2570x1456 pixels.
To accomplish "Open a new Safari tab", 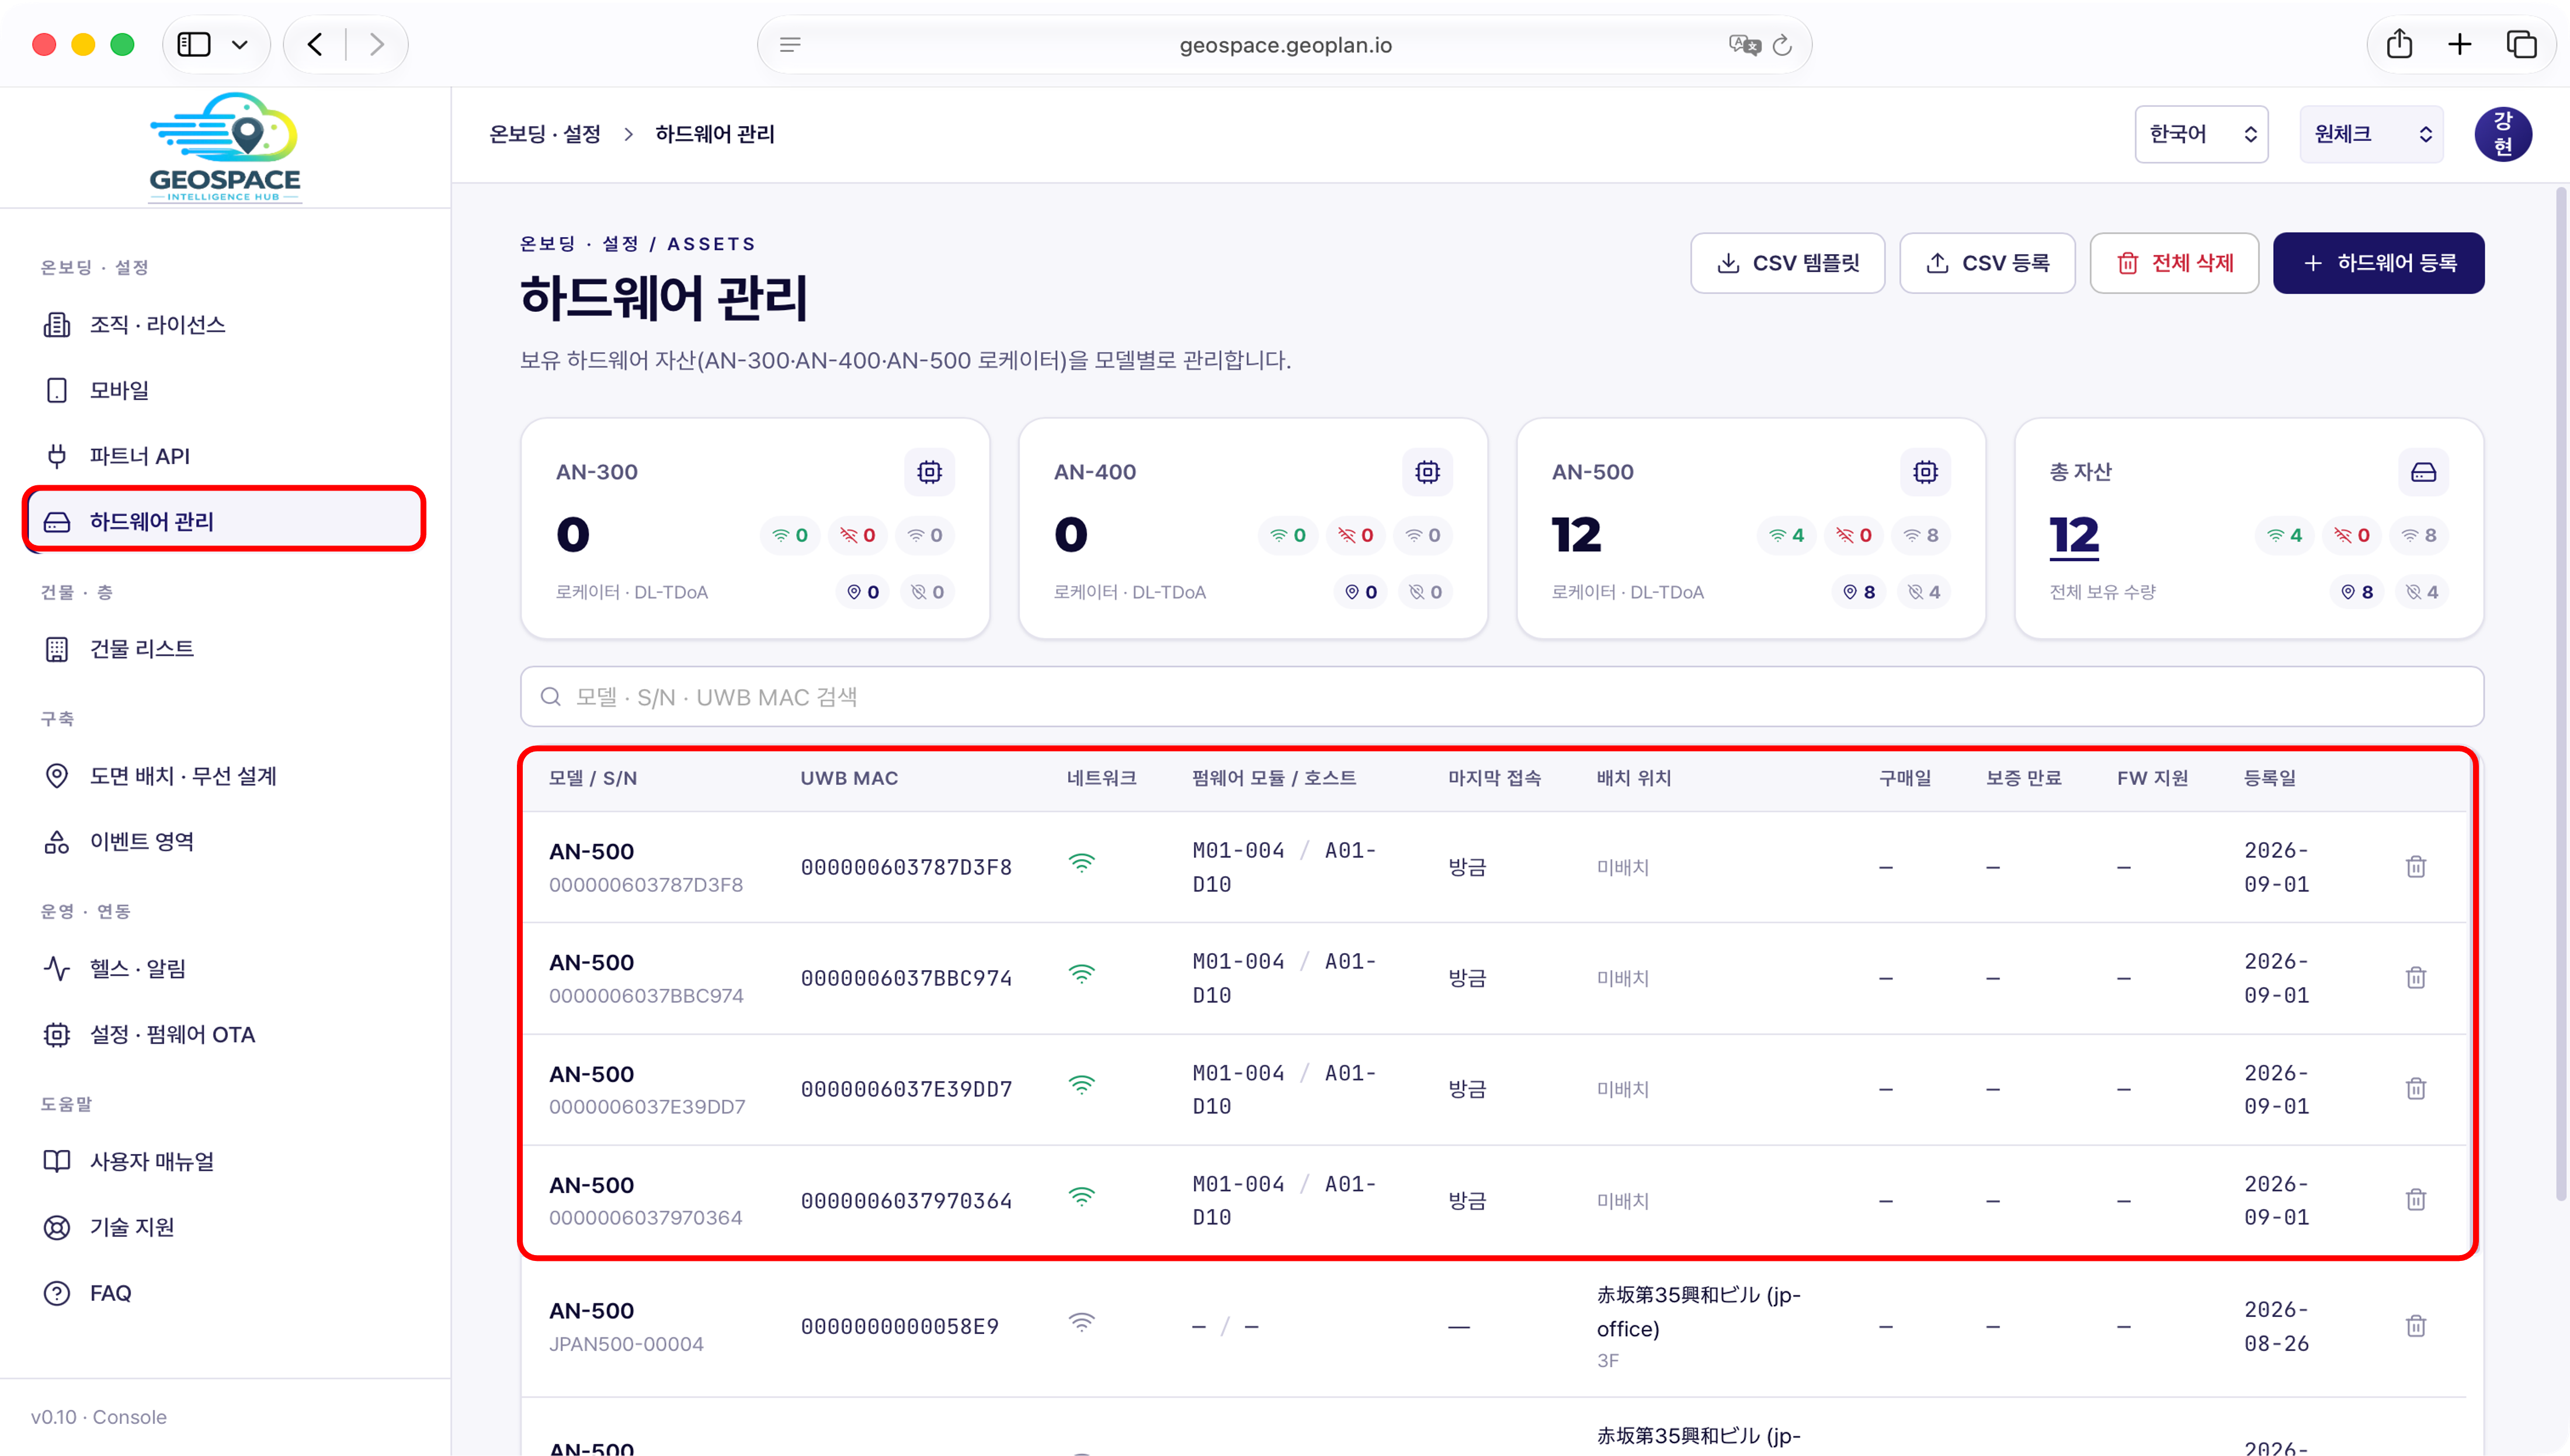I will point(2459,44).
